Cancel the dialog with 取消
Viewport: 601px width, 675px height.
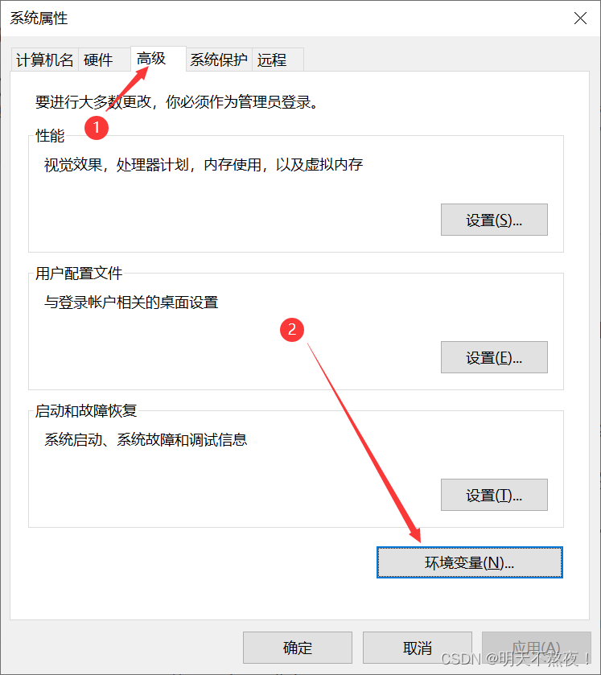[418, 648]
